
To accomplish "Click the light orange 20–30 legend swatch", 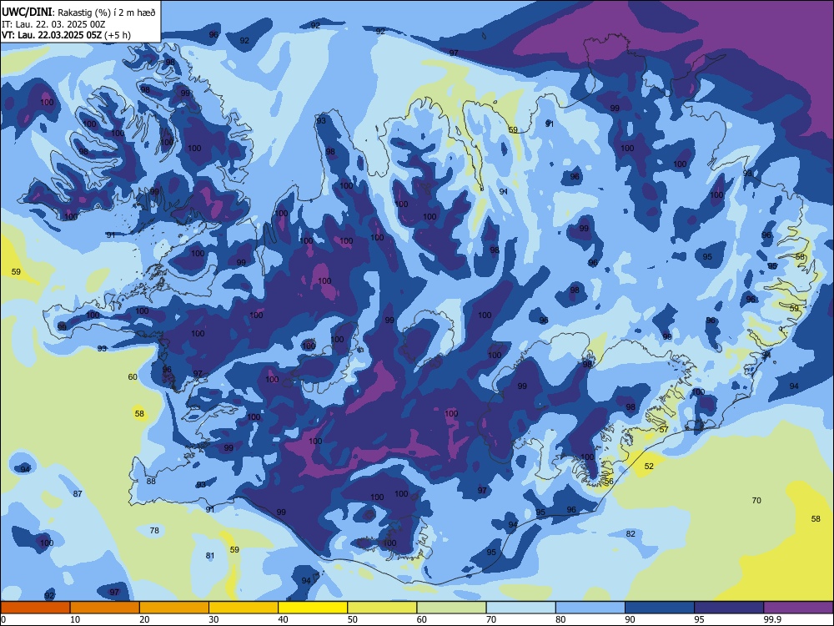I will [x=174, y=608].
